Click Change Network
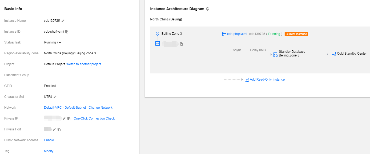This screenshot has width=370, height=154. tap(100, 108)
